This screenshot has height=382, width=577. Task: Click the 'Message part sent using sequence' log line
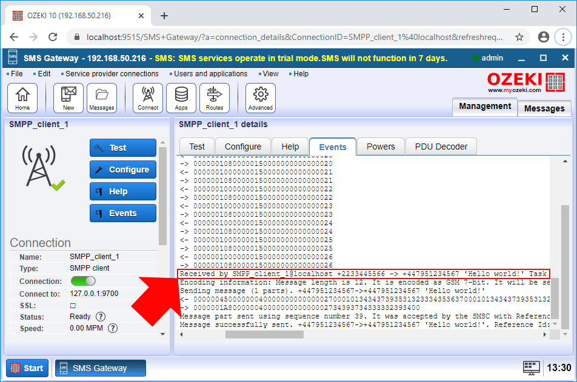pyautogui.click(x=364, y=316)
